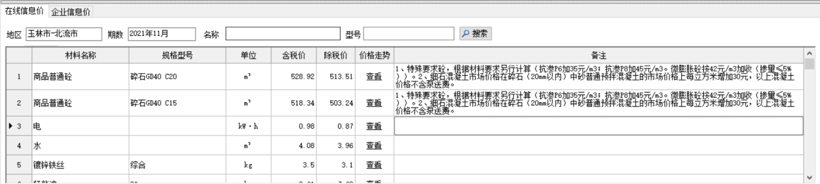Focus the 名称 search input box
Image resolution: width=820 pixels, height=184 pixels.
pyautogui.click(x=283, y=34)
